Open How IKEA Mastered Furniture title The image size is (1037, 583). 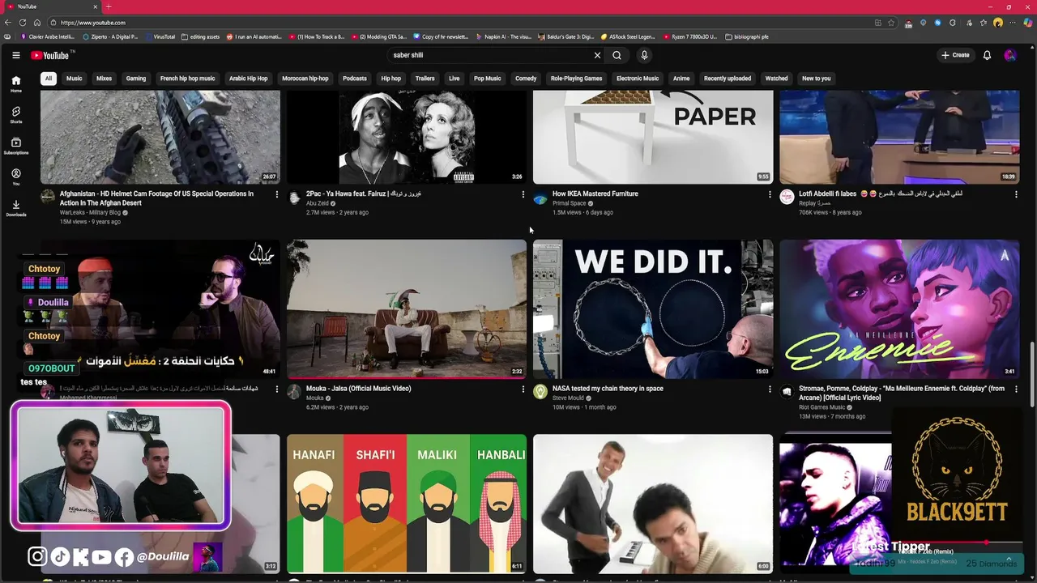595,194
